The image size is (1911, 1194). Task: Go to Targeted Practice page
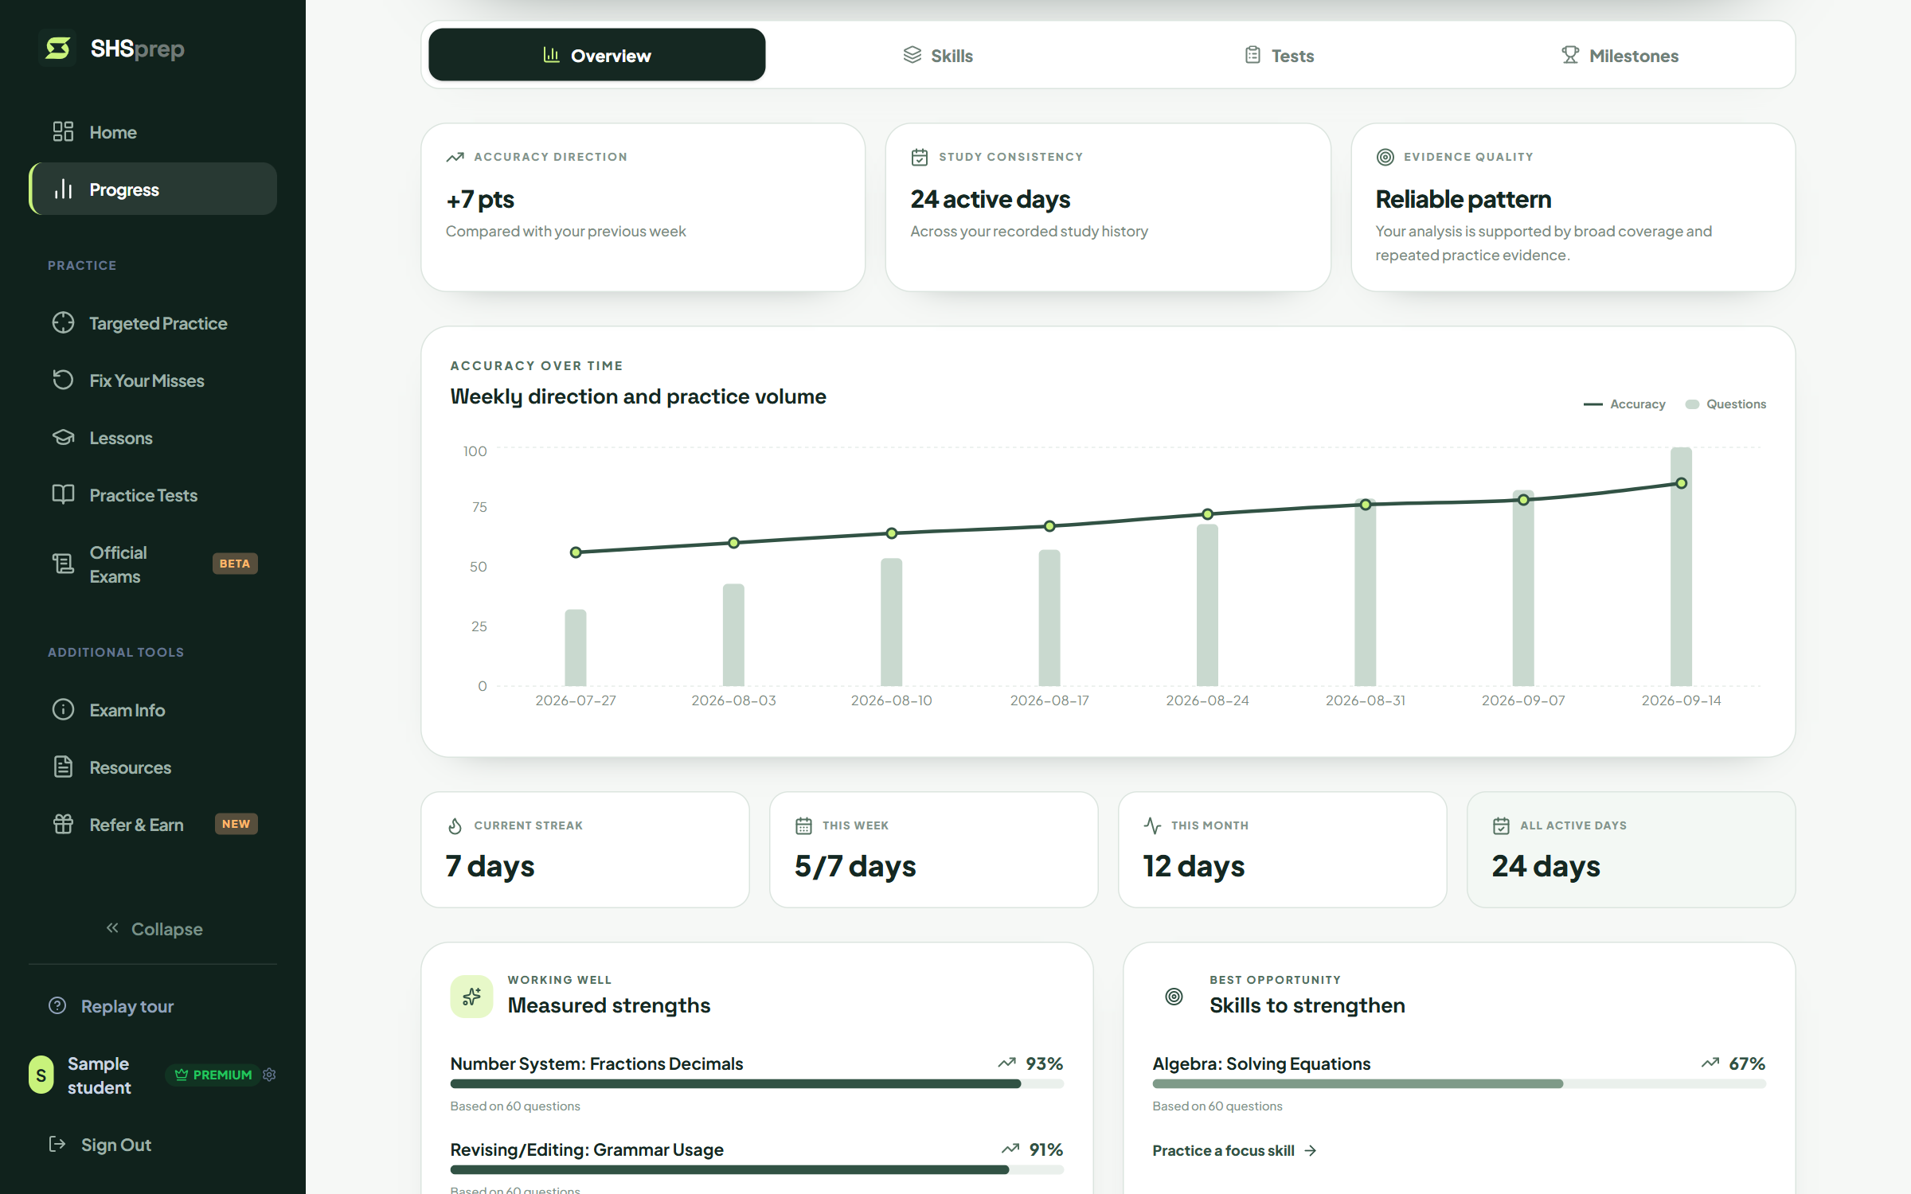(153, 323)
